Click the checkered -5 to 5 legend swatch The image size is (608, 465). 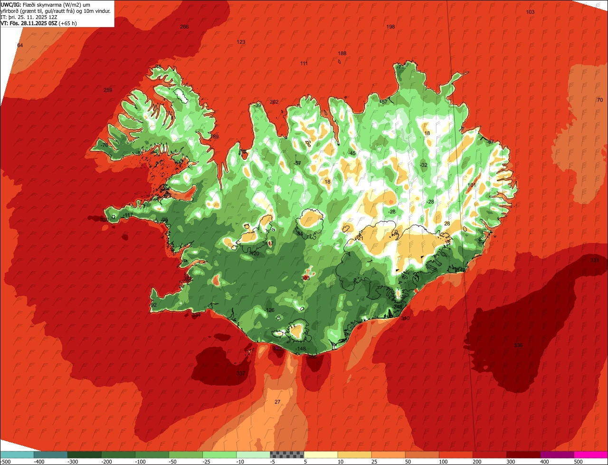pos(287,454)
